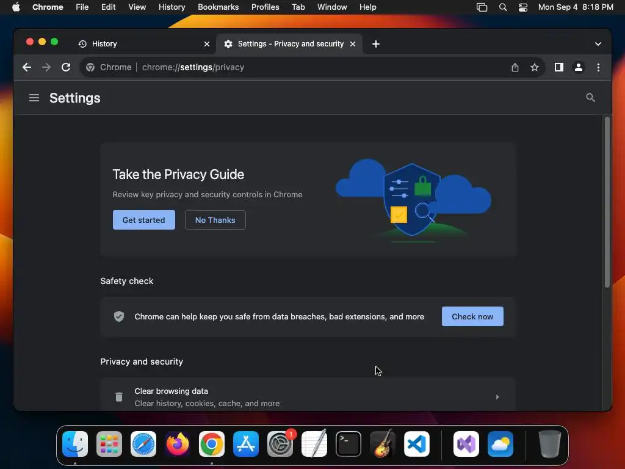Open Visual Studio from the Dock
625x469 pixels.
(x=466, y=444)
